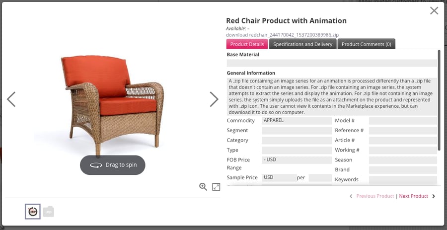Switch to Product Details tab
Screen dimensions: 447x230
247,44
